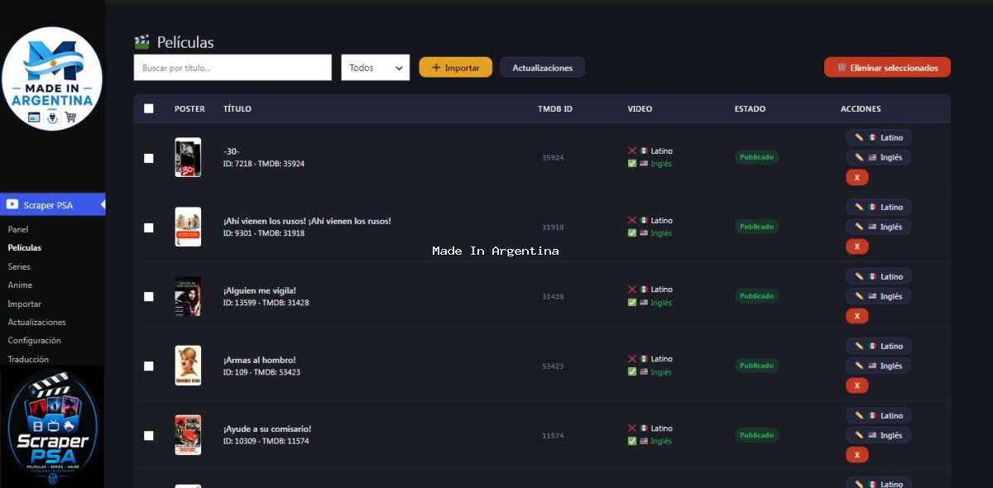Tick the ¡Alguien me vigila! checkbox

coord(149,296)
